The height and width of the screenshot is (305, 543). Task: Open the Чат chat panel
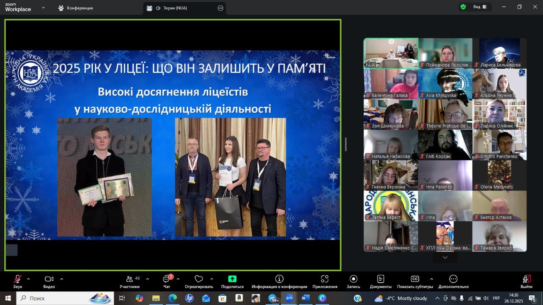pyautogui.click(x=167, y=279)
